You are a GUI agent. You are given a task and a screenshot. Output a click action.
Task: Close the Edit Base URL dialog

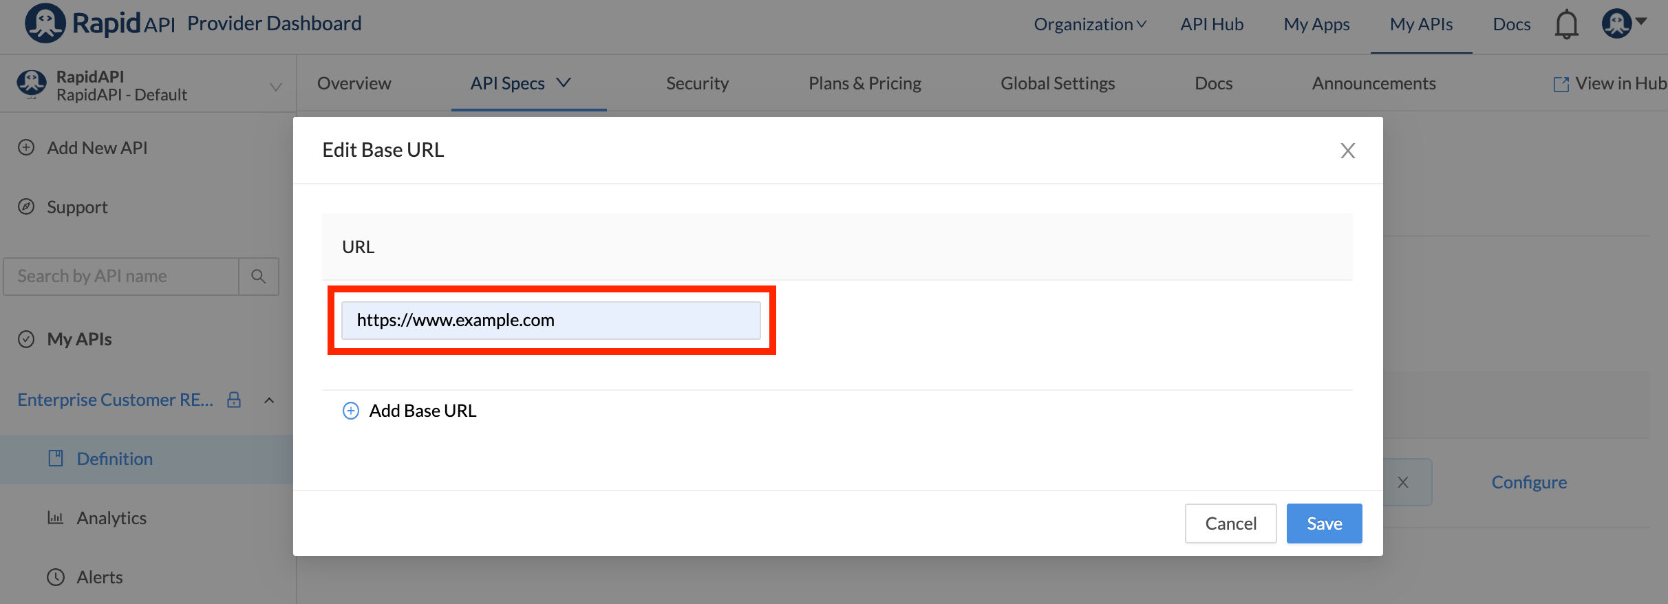pyautogui.click(x=1347, y=151)
